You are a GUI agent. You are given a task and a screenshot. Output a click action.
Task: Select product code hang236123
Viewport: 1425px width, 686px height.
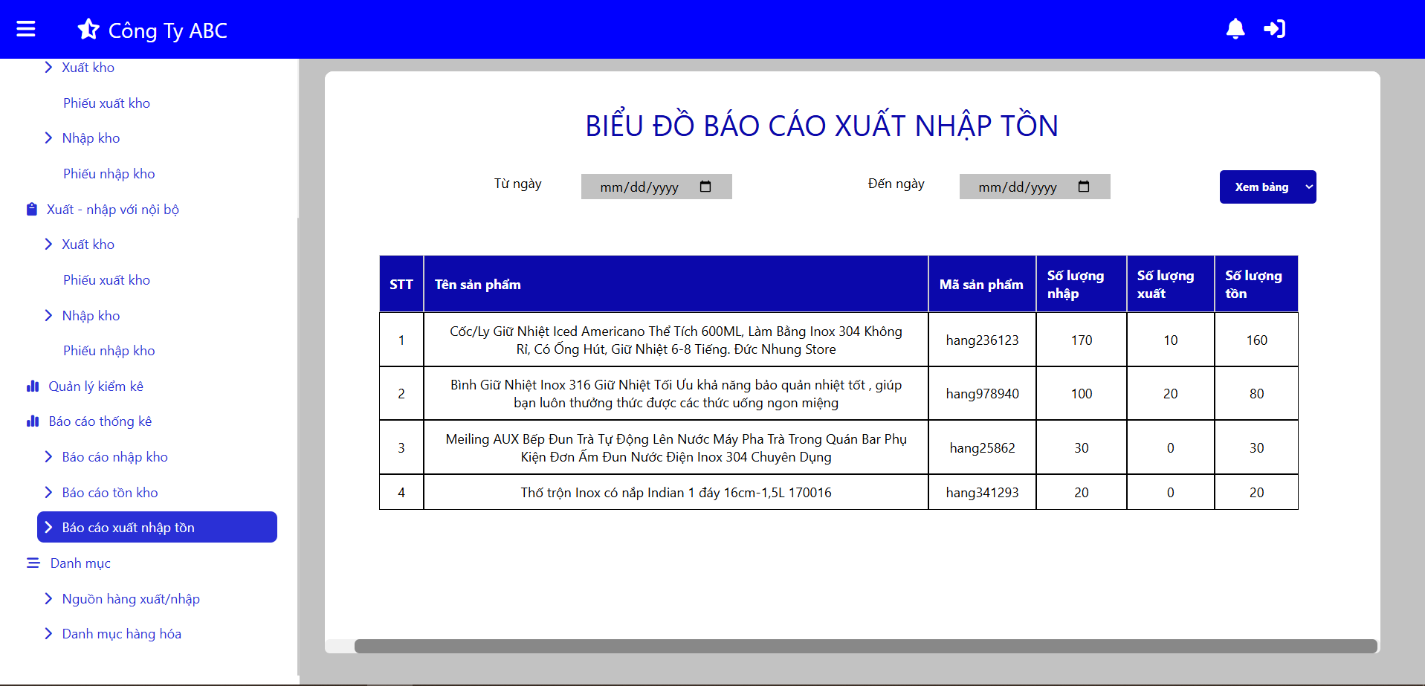pos(982,340)
